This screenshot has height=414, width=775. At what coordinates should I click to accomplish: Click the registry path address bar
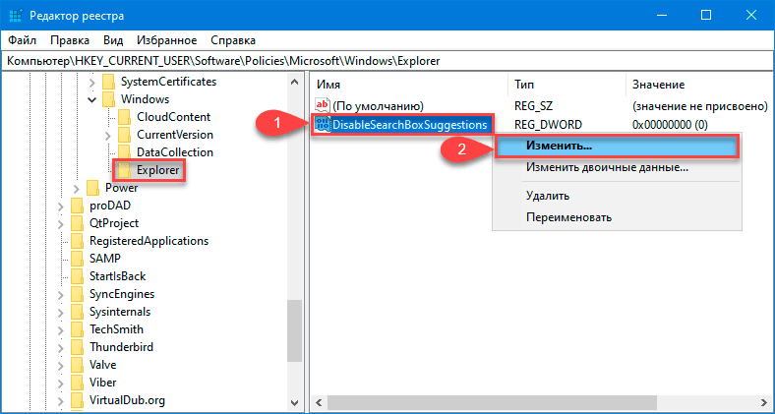387,61
